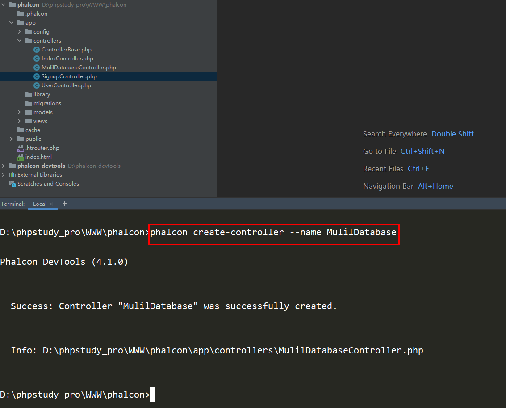Select Scratches and Consoles label
The image size is (506, 408).
pos(48,183)
